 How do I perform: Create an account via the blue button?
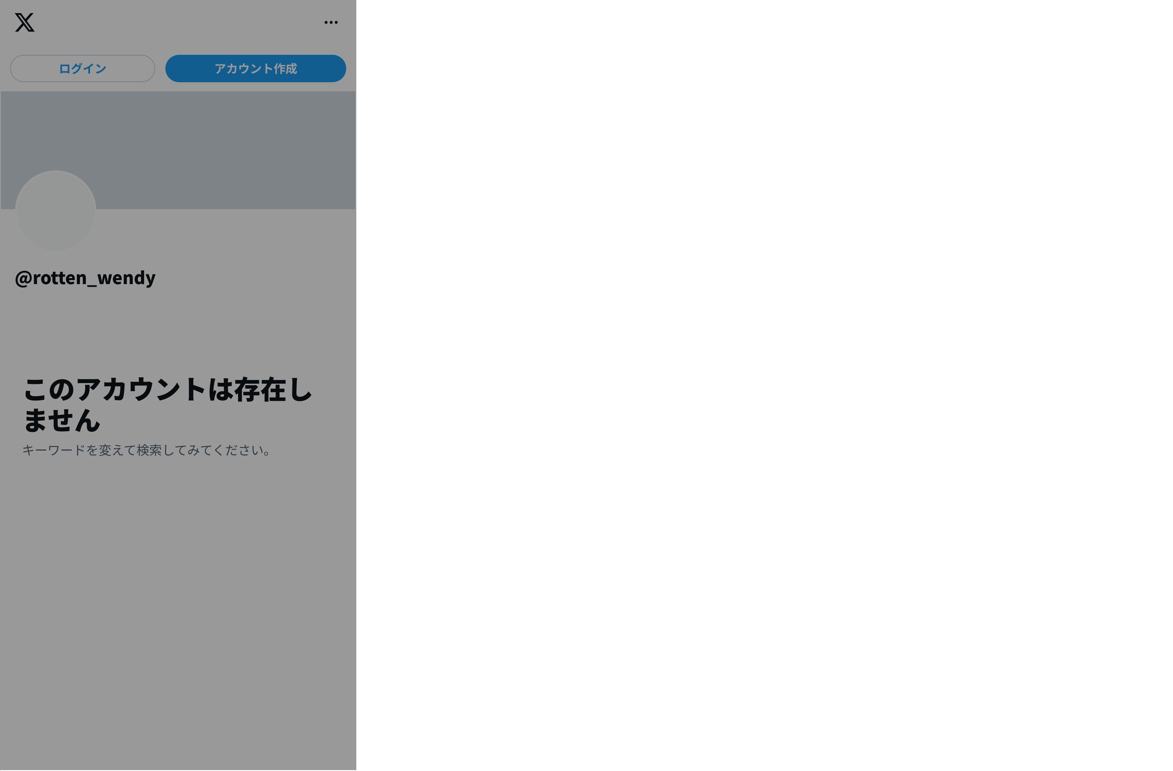(255, 69)
